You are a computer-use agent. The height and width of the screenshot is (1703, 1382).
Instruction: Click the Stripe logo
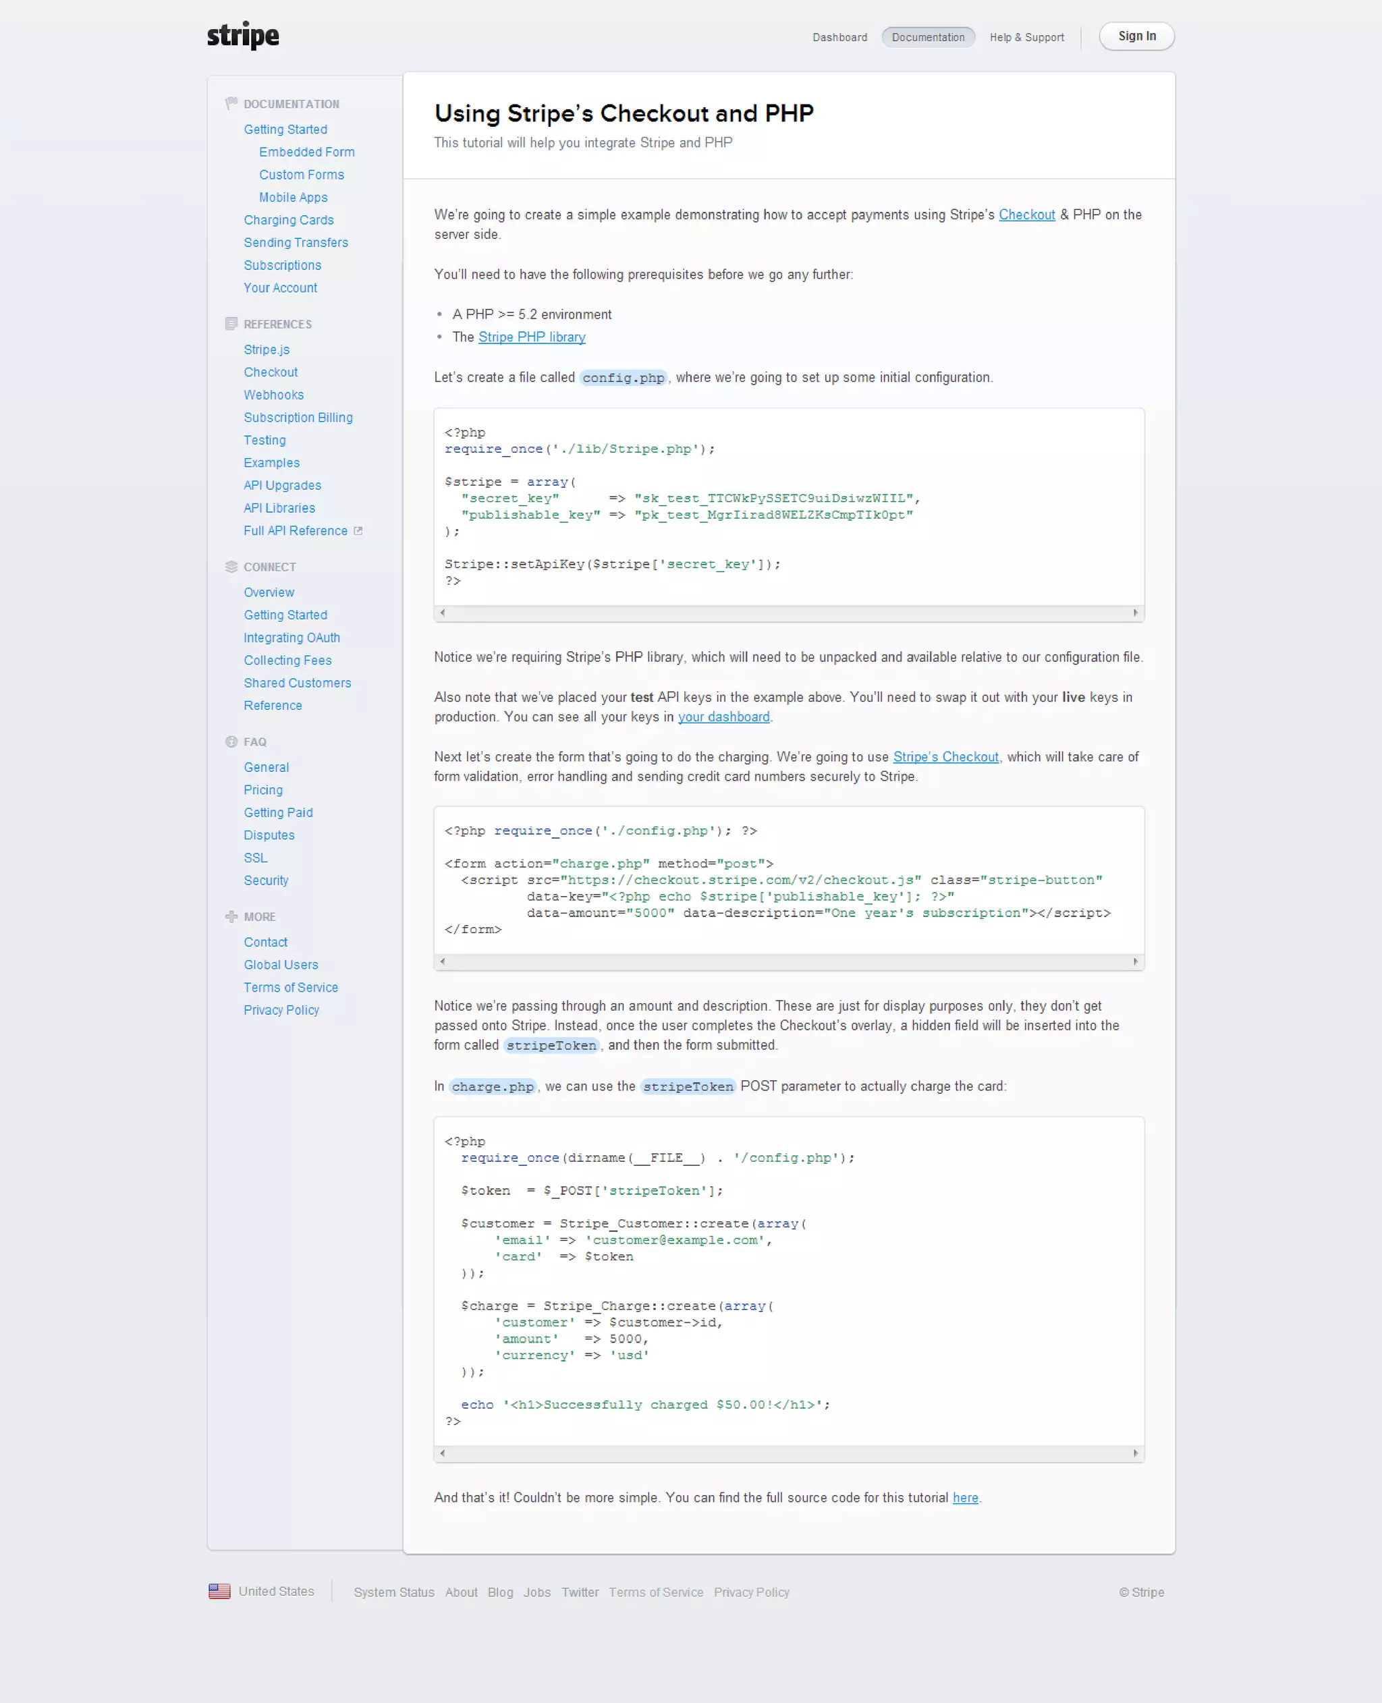click(243, 36)
